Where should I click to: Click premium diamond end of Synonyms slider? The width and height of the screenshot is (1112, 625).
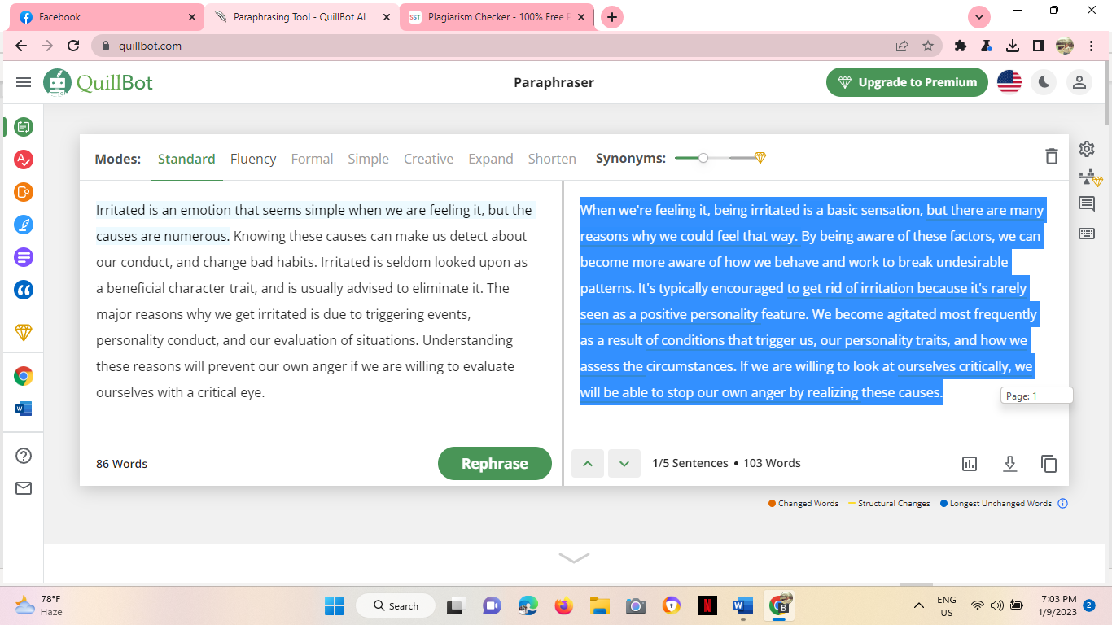[x=760, y=158]
